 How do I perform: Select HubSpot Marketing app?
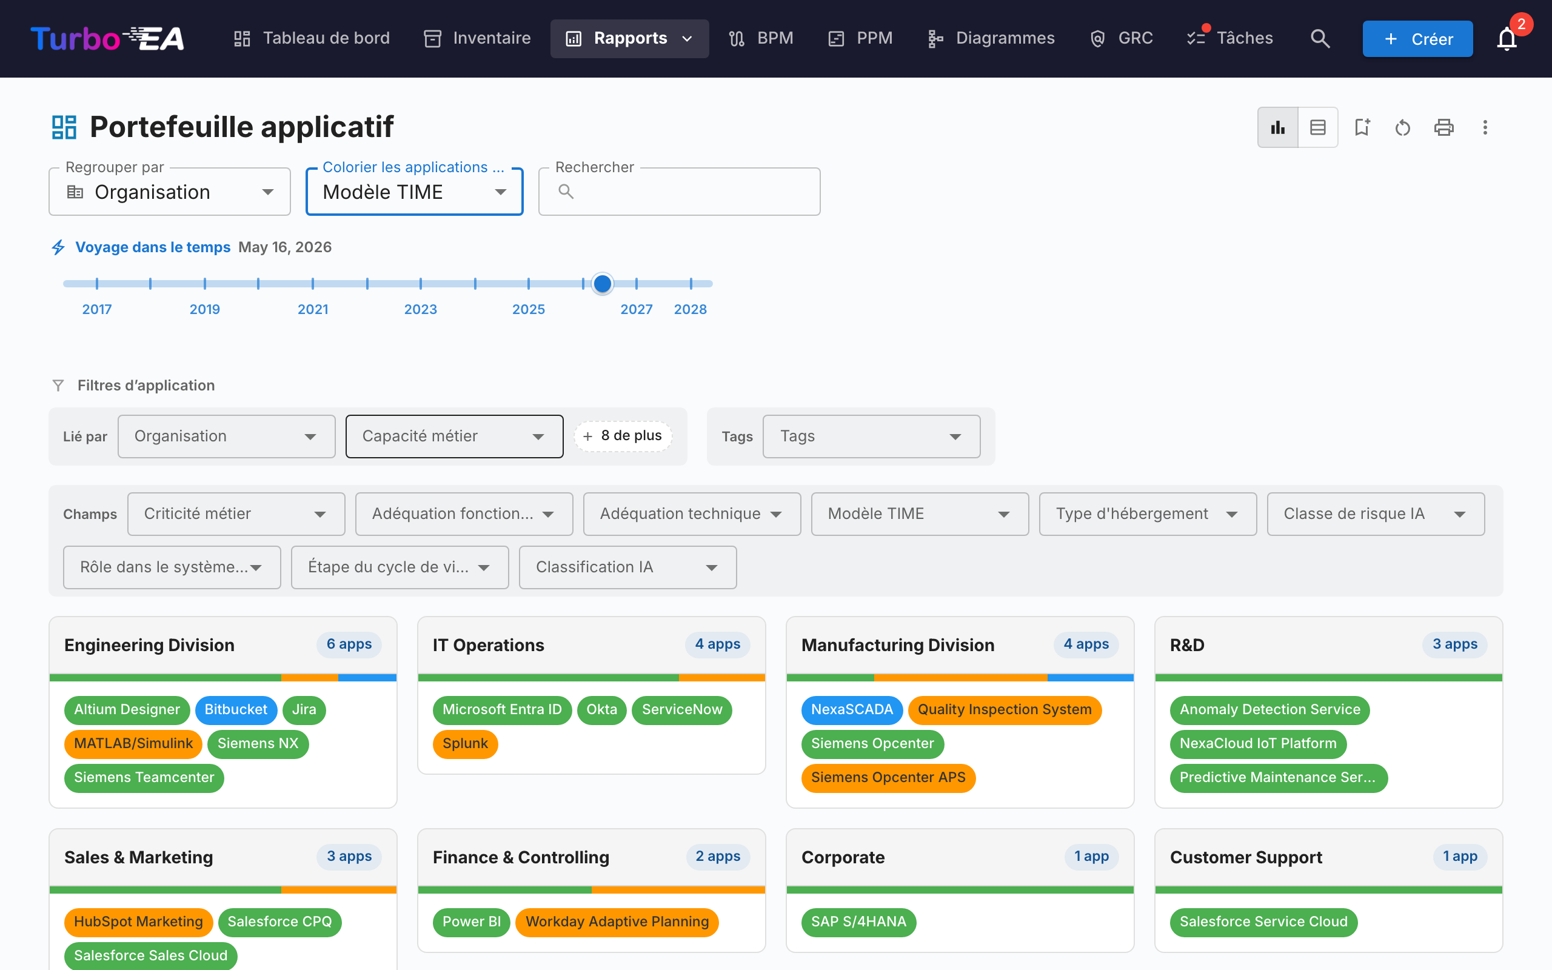[x=138, y=922]
